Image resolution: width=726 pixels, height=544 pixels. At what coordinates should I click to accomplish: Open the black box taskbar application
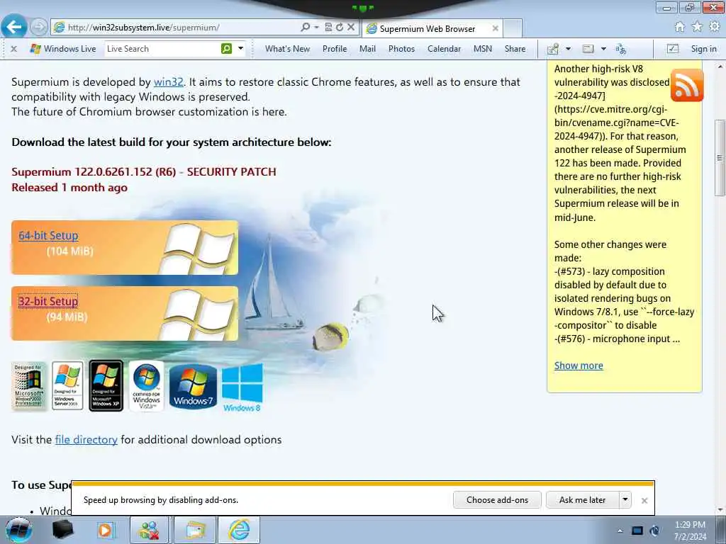pyautogui.click(x=63, y=530)
